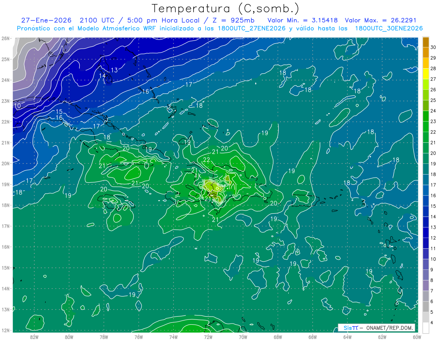Select the pressure level "Z = 925mb"
Viewport: 443px width, 342px height.
point(233,20)
